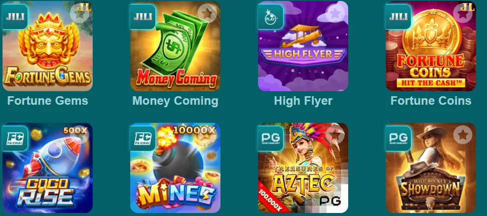Image resolution: width=487 pixels, height=216 pixels.
Task: Click the JILI provider badge on Fortune Gems
Action: pyautogui.click(x=15, y=17)
